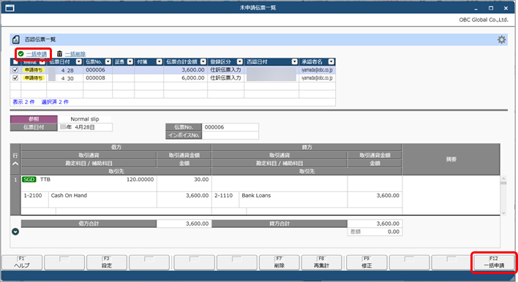Image resolution: width=518 pixels, height=282 pixels.
Task: Open the 証憑 column filter dropdown
Action: (x=130, y=61)
